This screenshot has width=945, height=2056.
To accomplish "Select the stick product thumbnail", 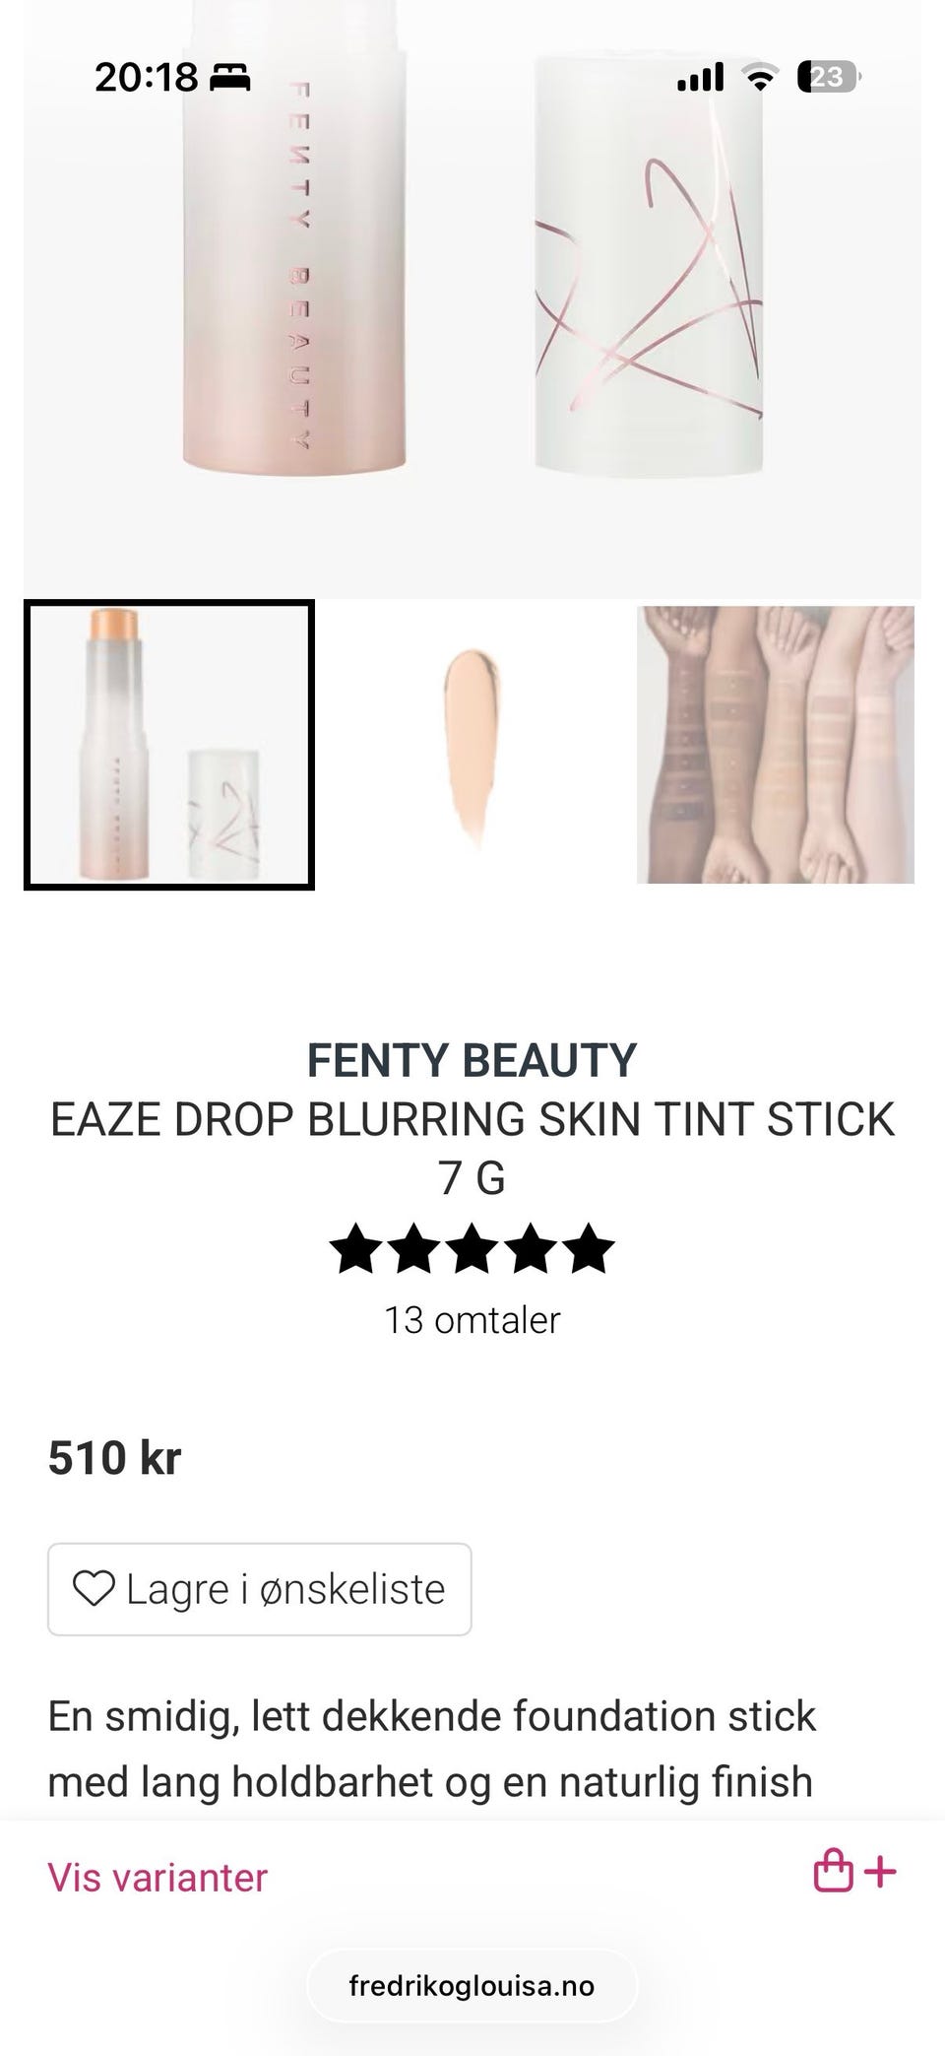I will (x=169, y=745).
